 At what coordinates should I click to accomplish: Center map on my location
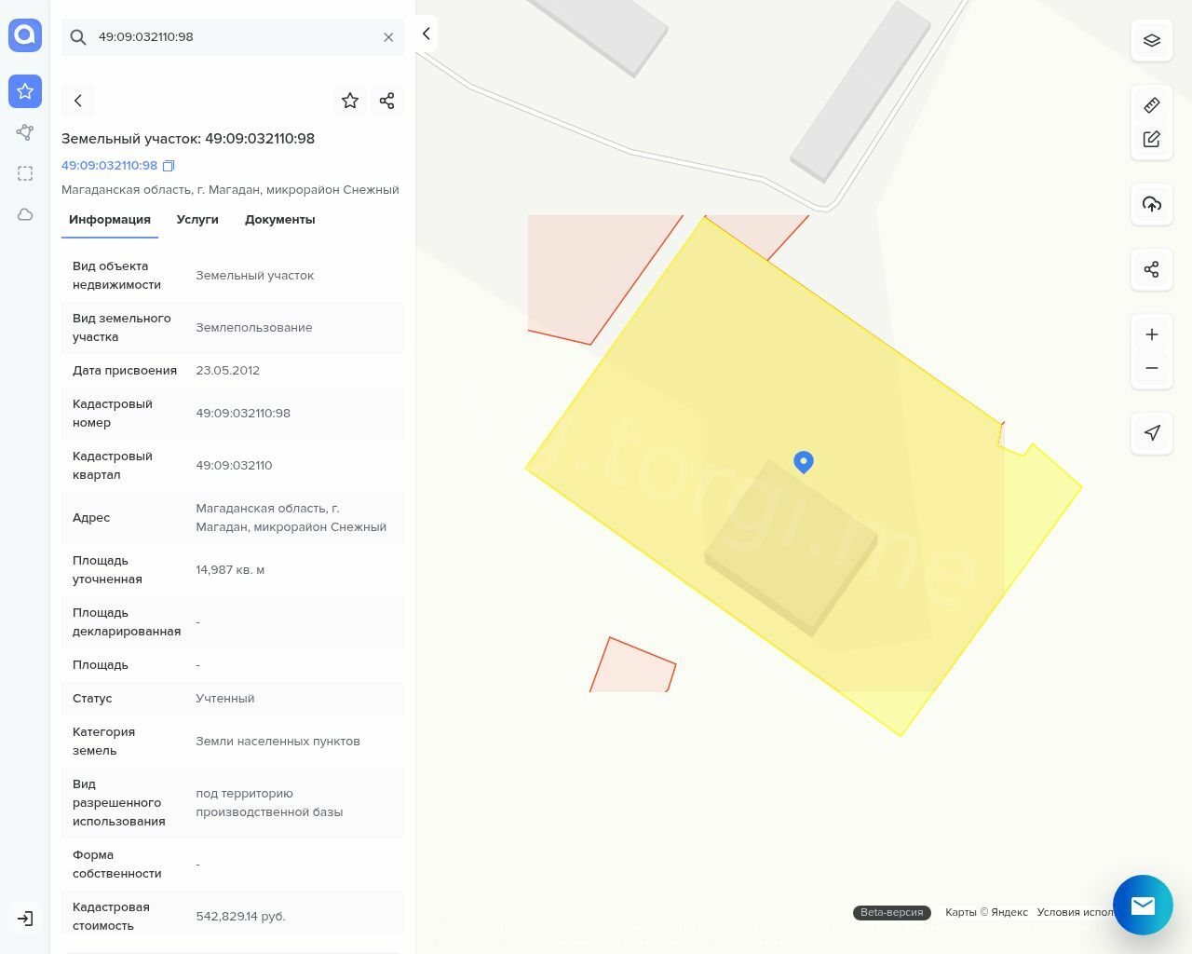tap(1152, 432)
